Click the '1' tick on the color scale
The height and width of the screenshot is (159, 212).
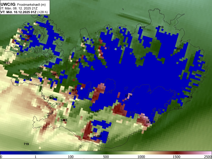35,157
